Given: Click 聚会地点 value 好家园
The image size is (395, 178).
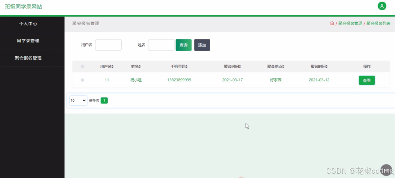Looking at the screenshot, I should pos(275,80).
